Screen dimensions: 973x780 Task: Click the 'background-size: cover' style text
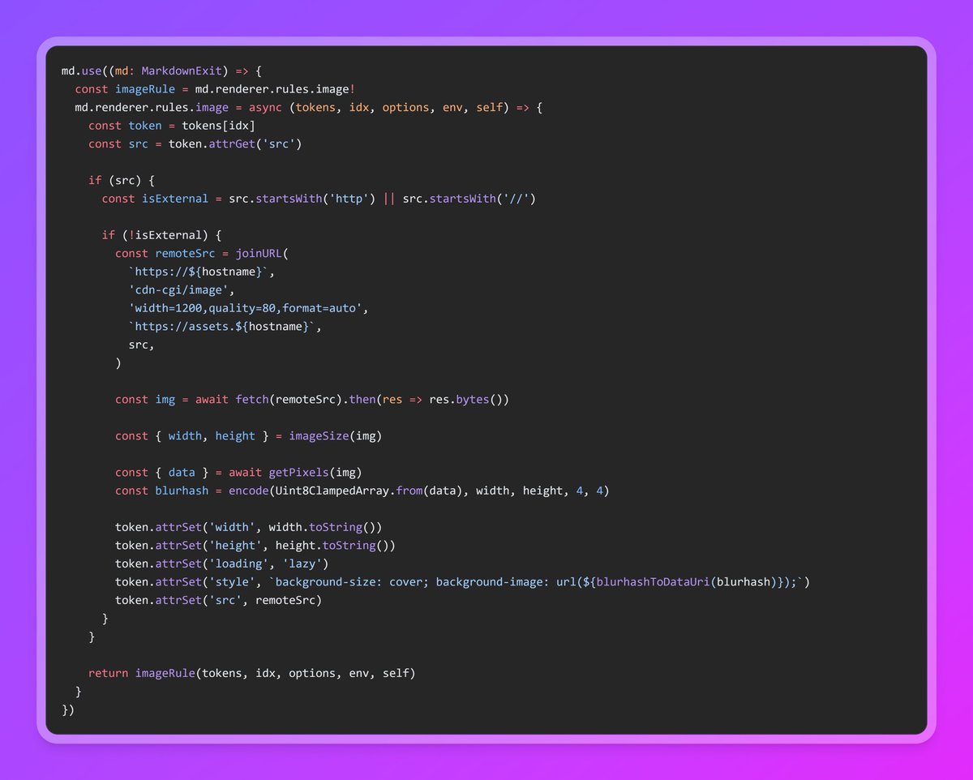(353, 582)
